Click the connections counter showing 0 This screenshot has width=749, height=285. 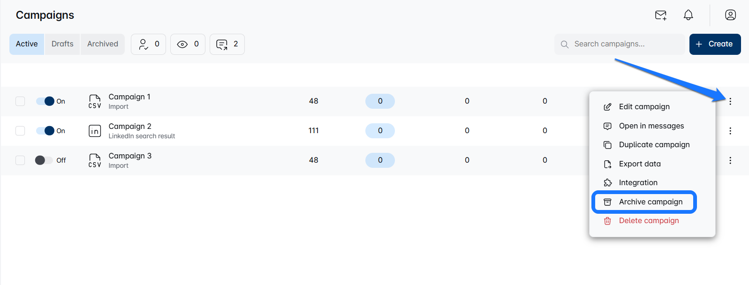pyautogui.click(x=149, y=44)
